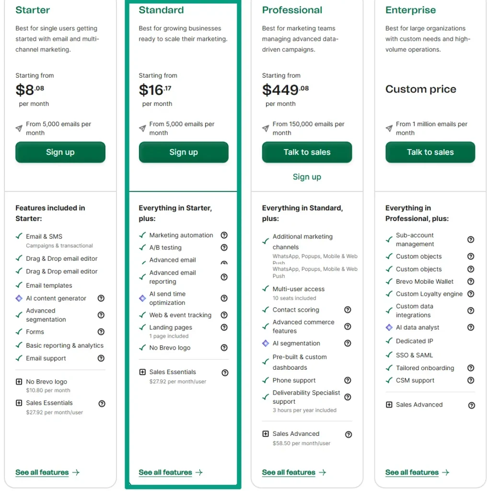Open help icon for Advanced segmentation in Starter
This screenshot has width=488, height=491.
pyautogui.click(x=101, y=315)
